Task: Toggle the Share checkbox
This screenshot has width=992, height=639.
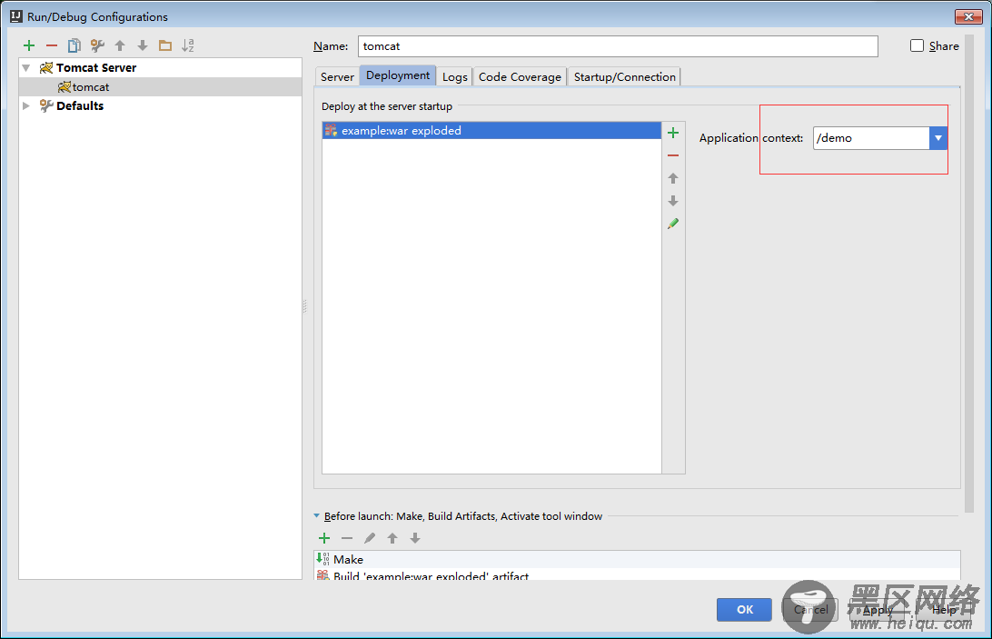Action: (x=917, y=45)
